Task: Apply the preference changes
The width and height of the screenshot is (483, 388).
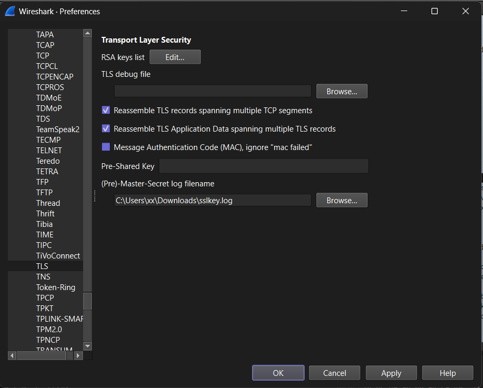Action: pos(391,373)
